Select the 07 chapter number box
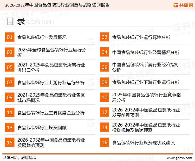195x161 pixels. [x=10, y=83]
